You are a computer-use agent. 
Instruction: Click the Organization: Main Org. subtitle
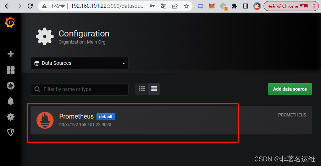pos(83,42)
